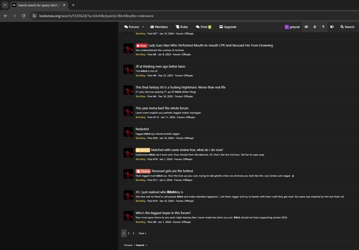
Task: Open the alerts bell icon
Action: pyautogui.click(x=315, y=27)
